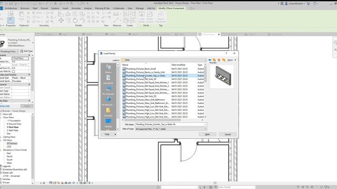Viewport: 337px width, 189px height.
Task: Open the type selector dropdown in Properties
Action: click(x=33, y=43)
